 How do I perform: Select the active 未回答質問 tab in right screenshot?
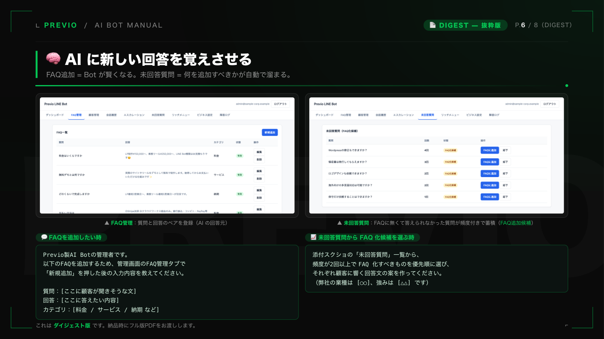tap(427, 115)
